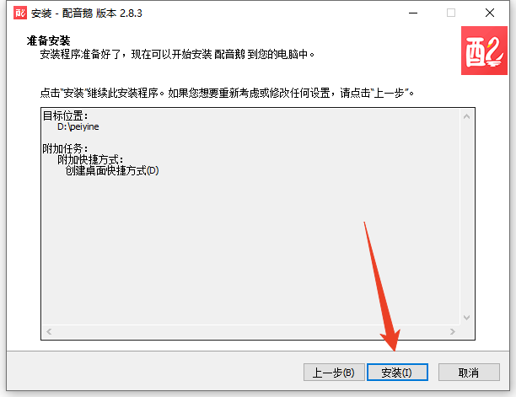Click the scroll right arrow in summary box
Viewport: 516px width, 397px height.
tap(453, 331)
